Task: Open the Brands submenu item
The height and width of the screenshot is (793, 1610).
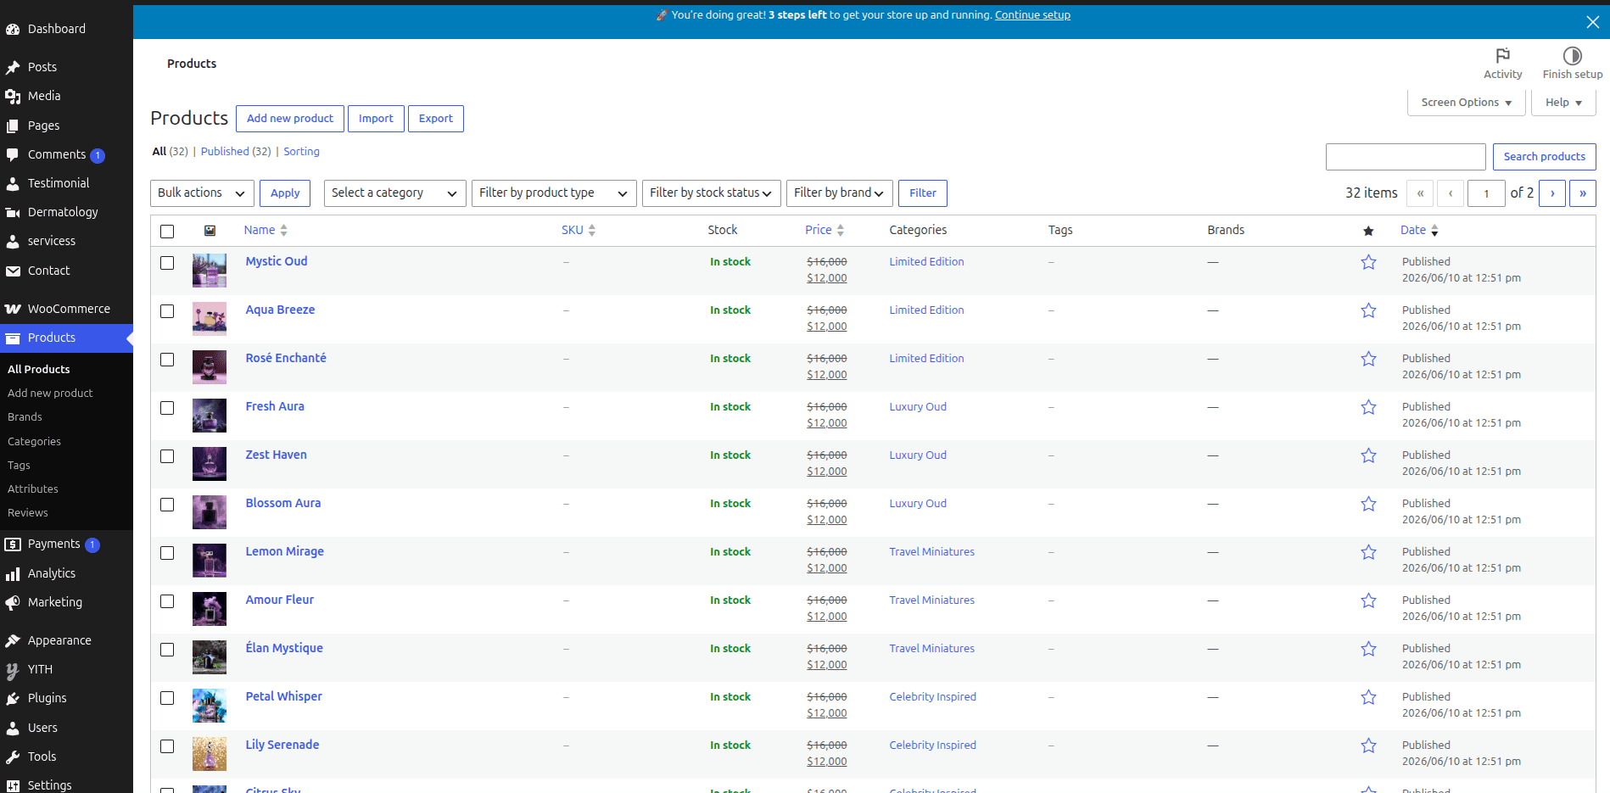Action: pos(25,417)
